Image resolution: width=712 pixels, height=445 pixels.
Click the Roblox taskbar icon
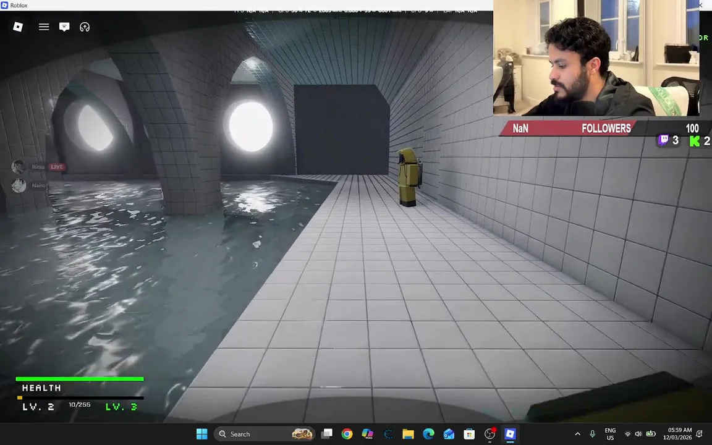pyautogui.click(x=510, y=434)
